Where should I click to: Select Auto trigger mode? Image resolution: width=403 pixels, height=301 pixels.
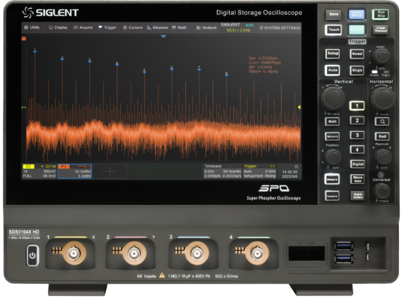click(333, 70)
